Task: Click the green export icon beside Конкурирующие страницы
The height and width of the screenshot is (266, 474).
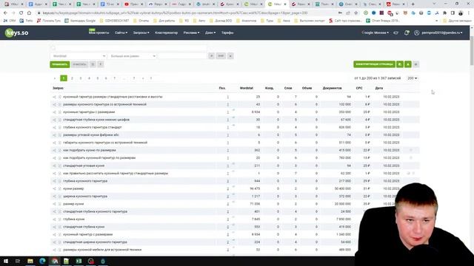Action: point(400,64)
